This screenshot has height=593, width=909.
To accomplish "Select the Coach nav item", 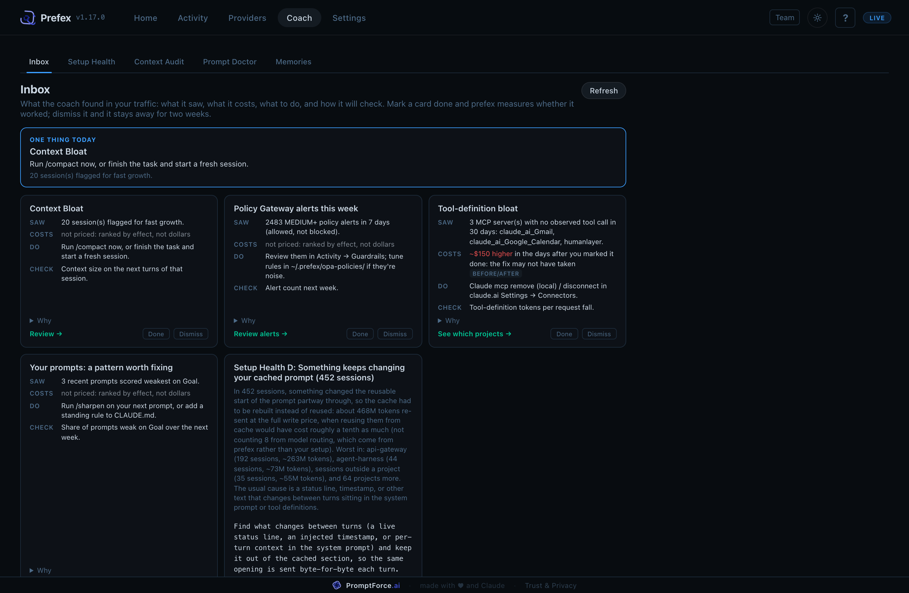I will coord(299,18).
